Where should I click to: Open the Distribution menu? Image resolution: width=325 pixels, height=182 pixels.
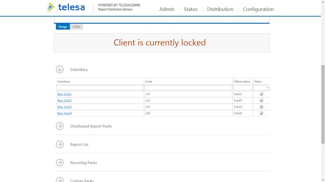(x=220, y=9)
